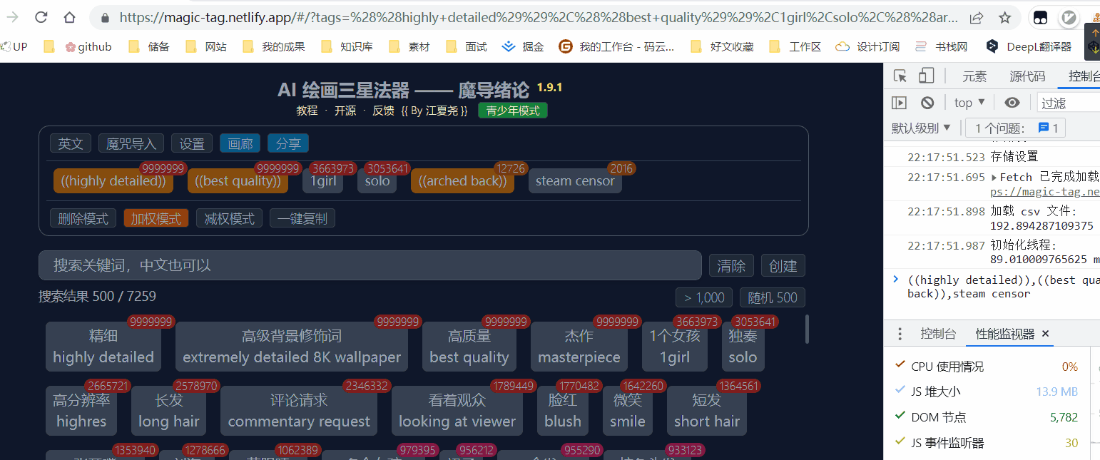Clear the console with the ban icon

927,102
